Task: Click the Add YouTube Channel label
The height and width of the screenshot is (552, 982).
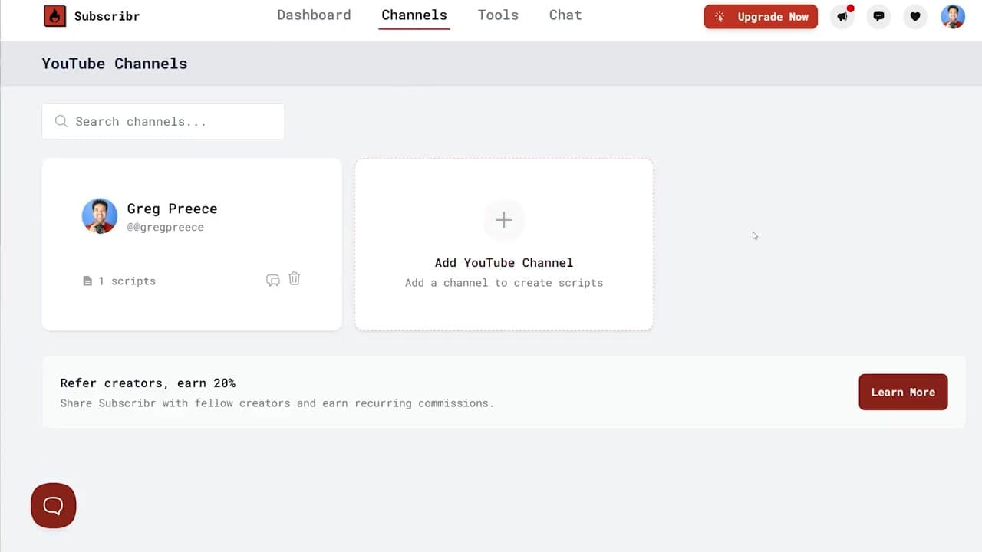Action: pyautogui.click(x=503, y=262)
